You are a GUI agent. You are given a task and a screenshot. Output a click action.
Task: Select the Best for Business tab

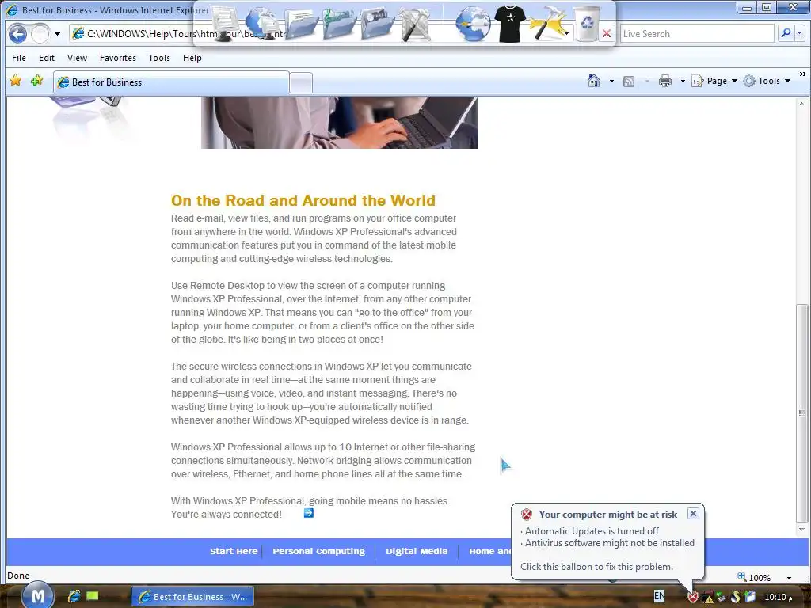tap(171, 82)
